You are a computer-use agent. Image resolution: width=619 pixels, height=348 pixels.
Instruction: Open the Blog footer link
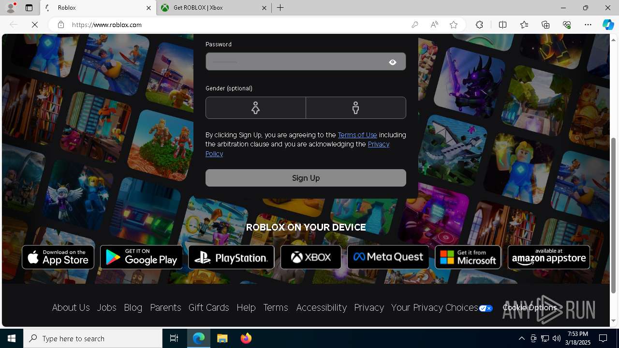(133, 307)
